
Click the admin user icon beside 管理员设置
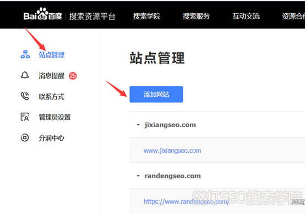tap(25, 117)
